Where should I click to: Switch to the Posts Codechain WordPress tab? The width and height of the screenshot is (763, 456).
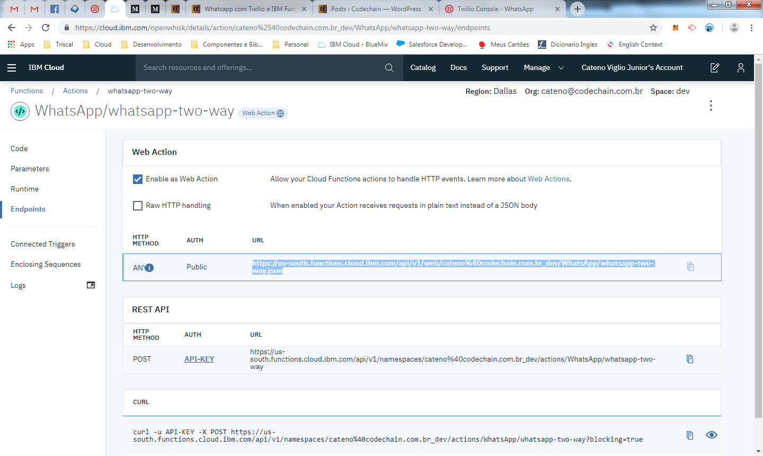pos(376,9)
